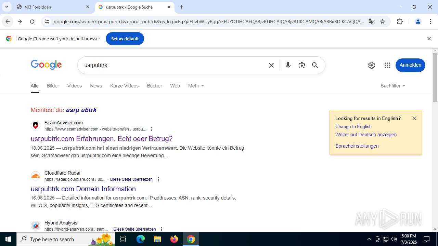Open the Hybrid Analysis favicon result

point(36,226)
